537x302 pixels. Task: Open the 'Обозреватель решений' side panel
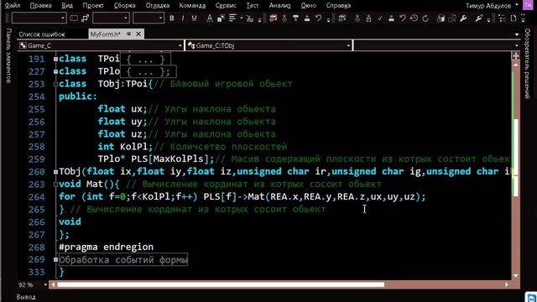click(528, 64)
